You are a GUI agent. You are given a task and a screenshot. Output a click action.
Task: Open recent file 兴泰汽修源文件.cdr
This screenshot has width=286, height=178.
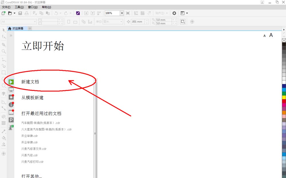pos(34,149)
